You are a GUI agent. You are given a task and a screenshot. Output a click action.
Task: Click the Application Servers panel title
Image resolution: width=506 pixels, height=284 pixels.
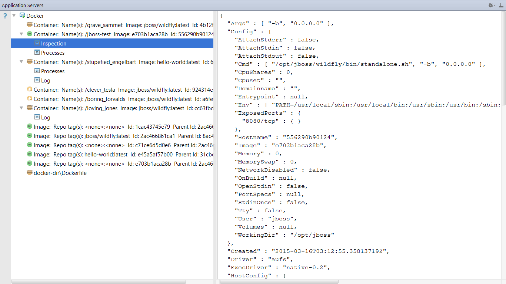tap(23, 5)
